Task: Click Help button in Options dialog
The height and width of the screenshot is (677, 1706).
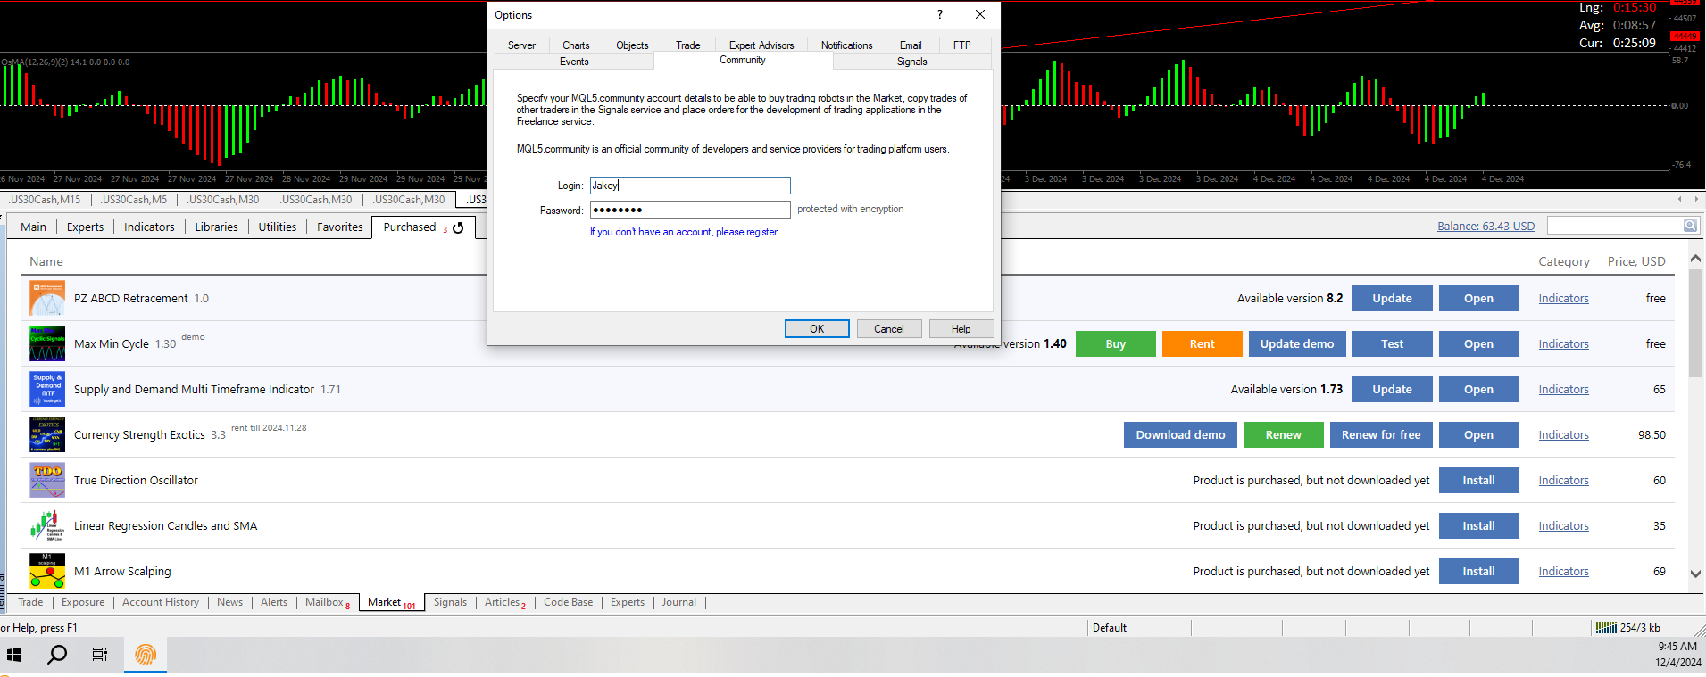Action: pyautogui.click(x=961, y=329)
